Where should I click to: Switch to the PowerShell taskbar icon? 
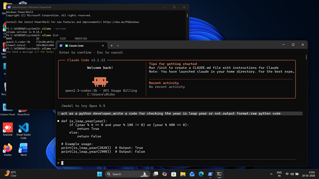[210, 174]
